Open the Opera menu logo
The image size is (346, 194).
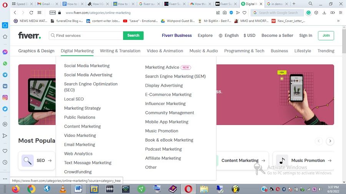(x=5, y=5)
